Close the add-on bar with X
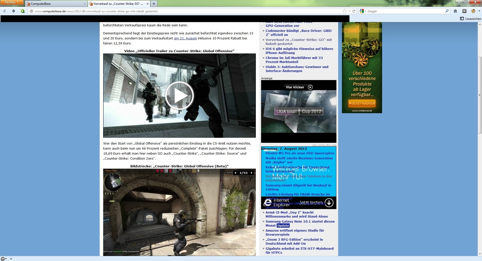Image resolution: width=482 pixels, height=261 pixels. coord(11,259)
